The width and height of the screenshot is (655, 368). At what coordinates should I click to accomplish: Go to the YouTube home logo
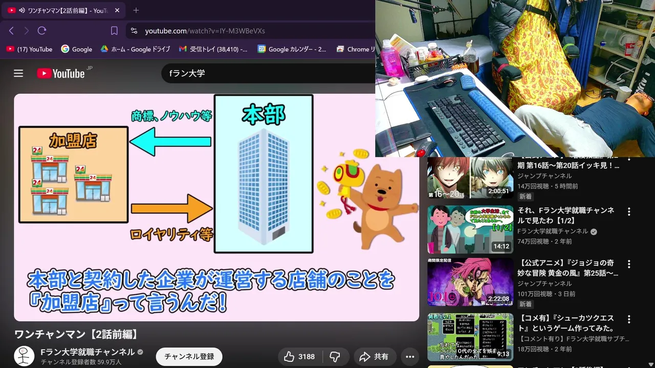(61, 73)
